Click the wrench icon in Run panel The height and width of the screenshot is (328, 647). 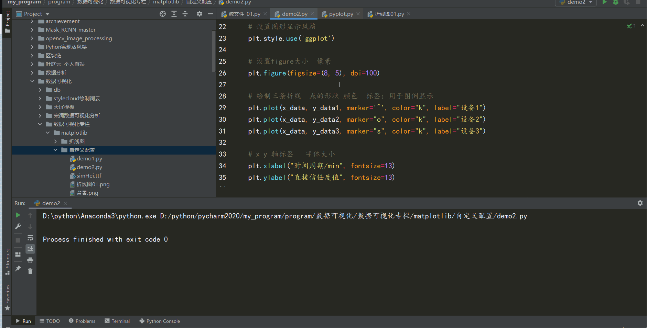18,226
